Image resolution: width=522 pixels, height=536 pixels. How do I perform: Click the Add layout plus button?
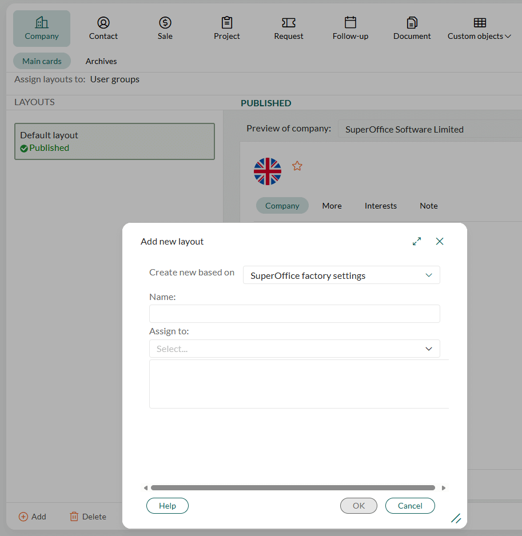32,517
